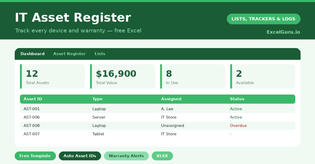This screenshot has width=315, height=164.
Task: Click IT Store in row AST-006
Action: pos(169,117)
